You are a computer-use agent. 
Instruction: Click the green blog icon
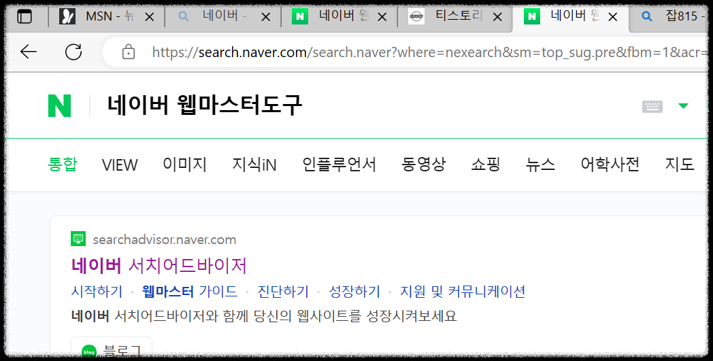click(88, 352)
